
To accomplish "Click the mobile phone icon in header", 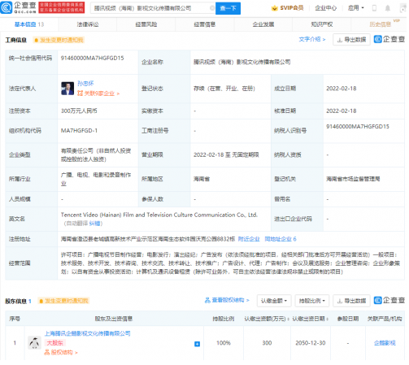I will [x=374, y=8].
